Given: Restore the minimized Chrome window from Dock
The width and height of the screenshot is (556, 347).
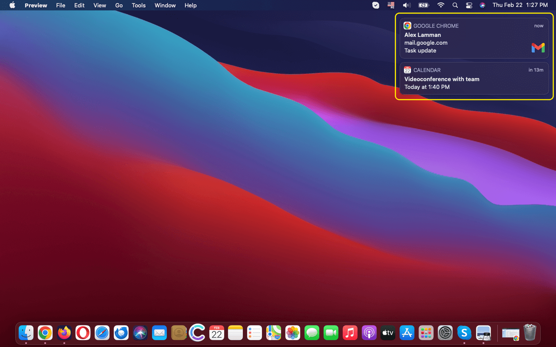Looking at the screenshot, I should pos(510,334).
